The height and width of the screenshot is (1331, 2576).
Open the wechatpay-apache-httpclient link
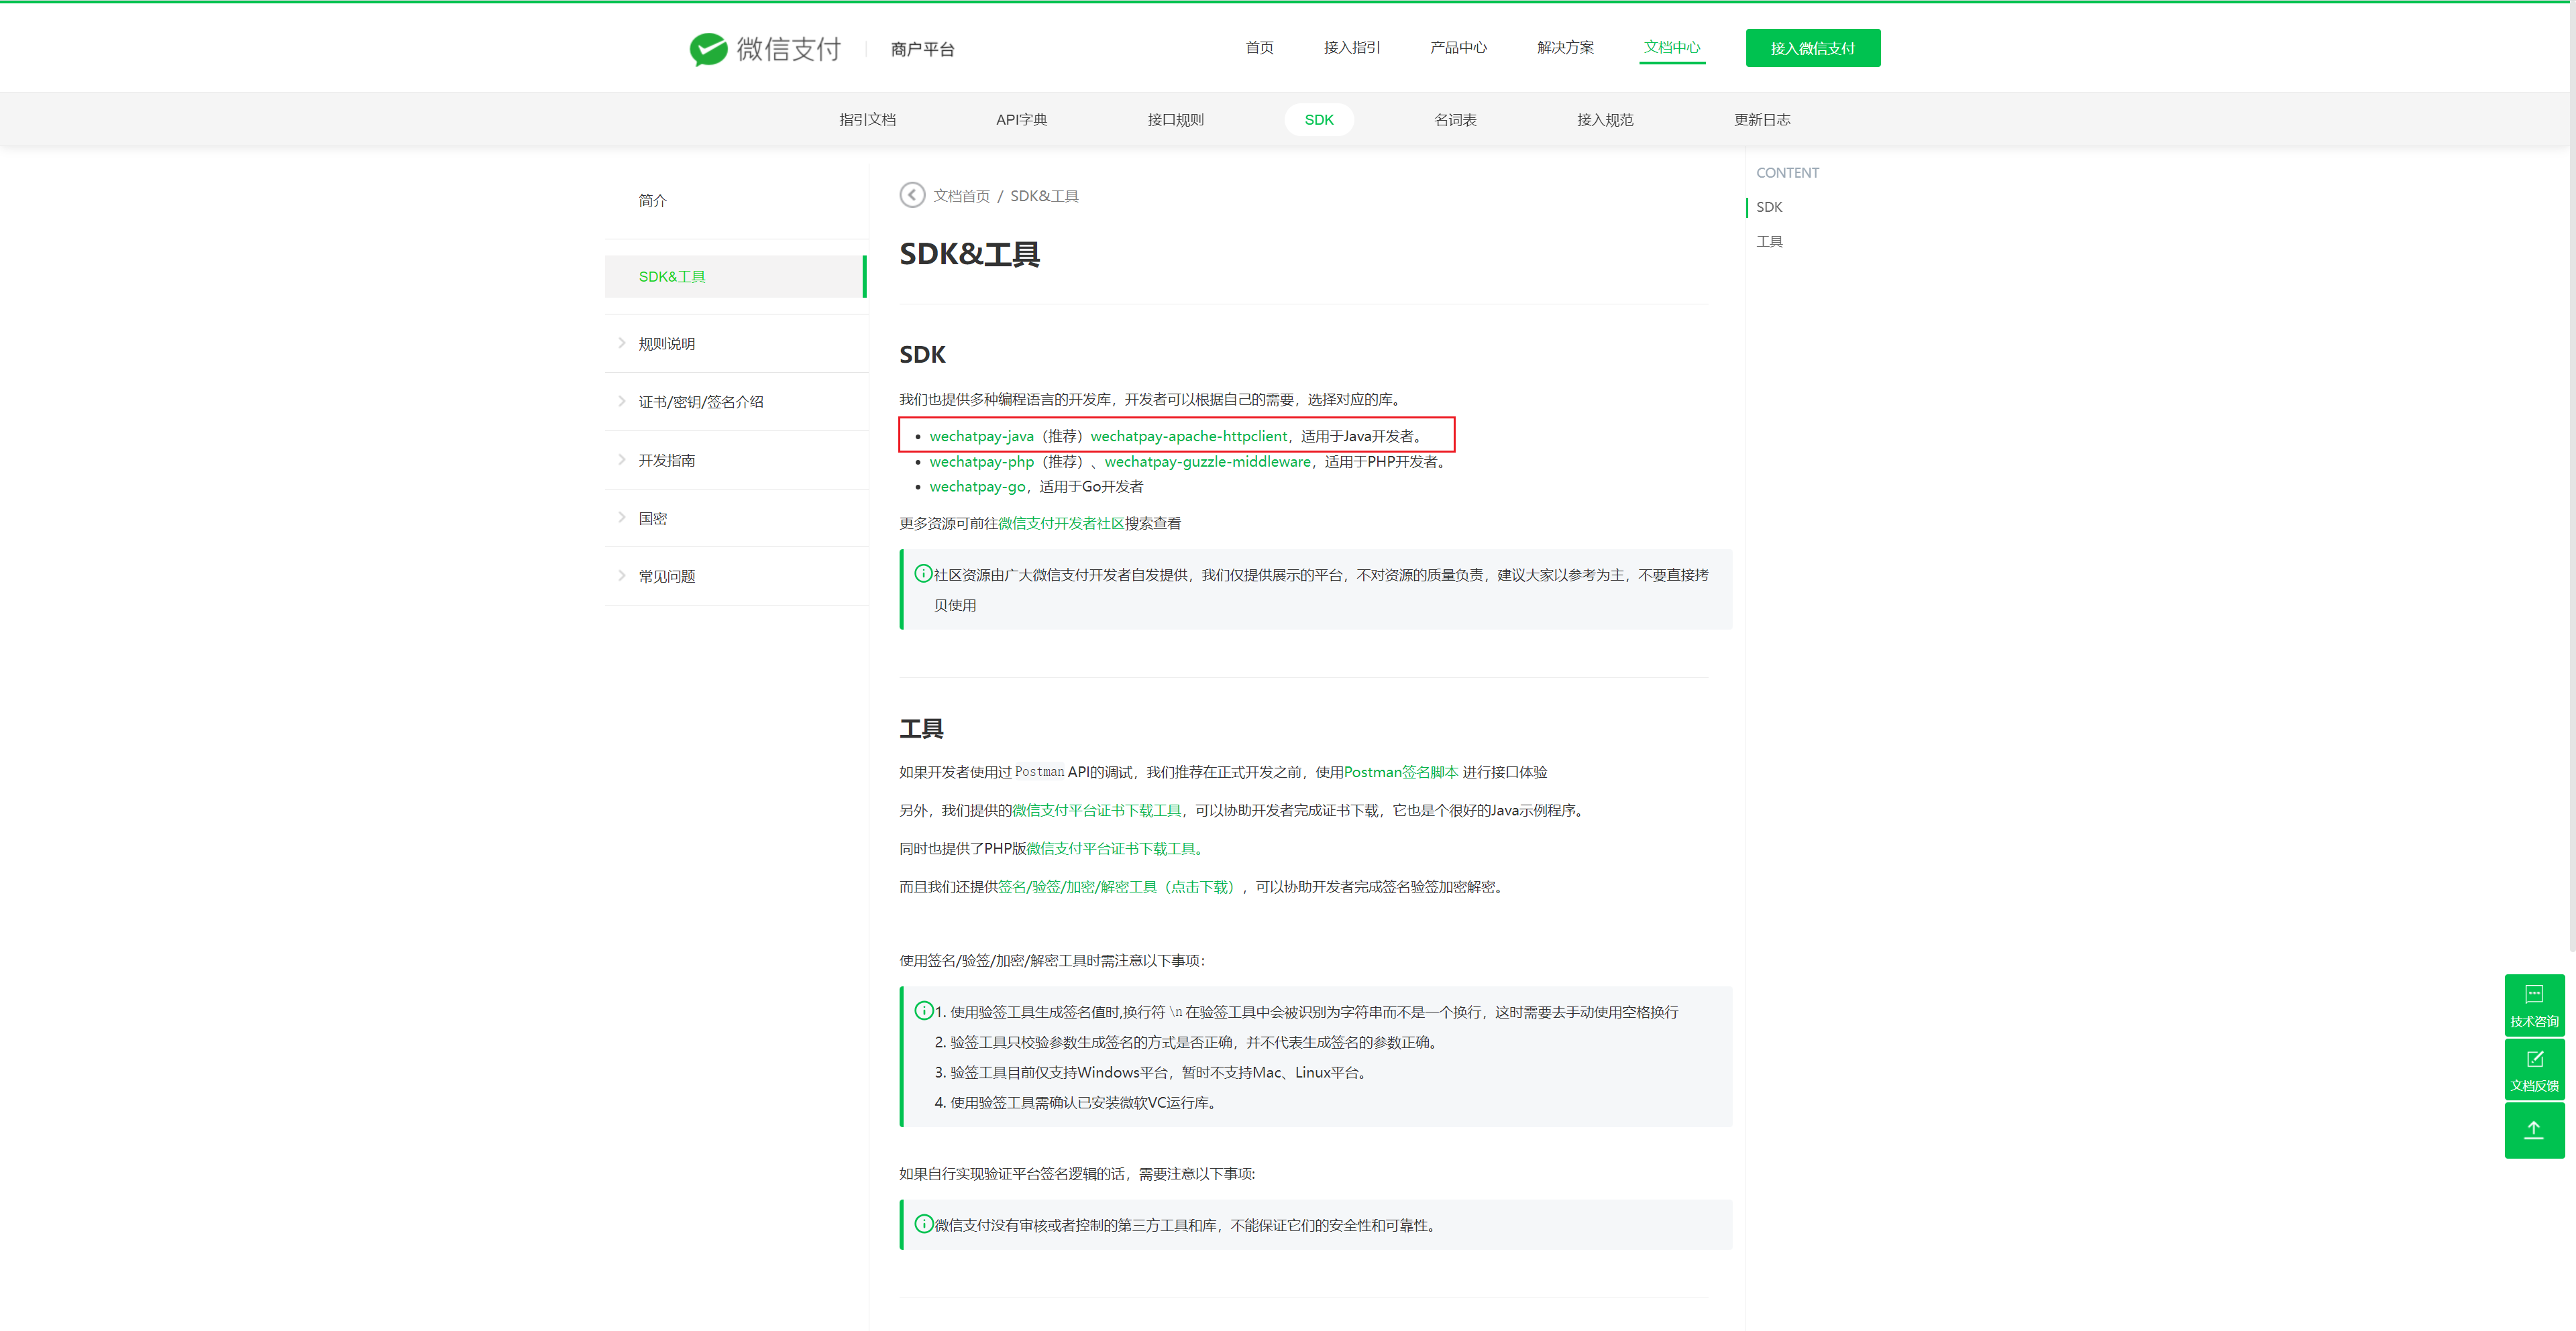[x=1189, y=436]
